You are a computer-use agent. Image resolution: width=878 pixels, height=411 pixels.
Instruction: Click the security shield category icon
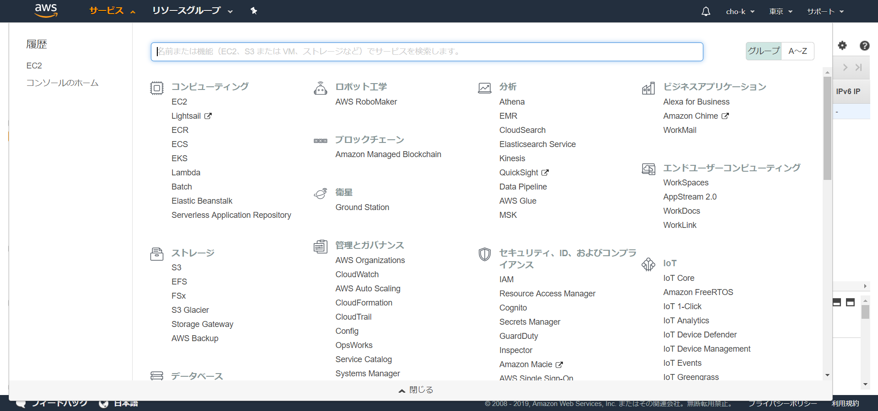click(x=484, y=254)
